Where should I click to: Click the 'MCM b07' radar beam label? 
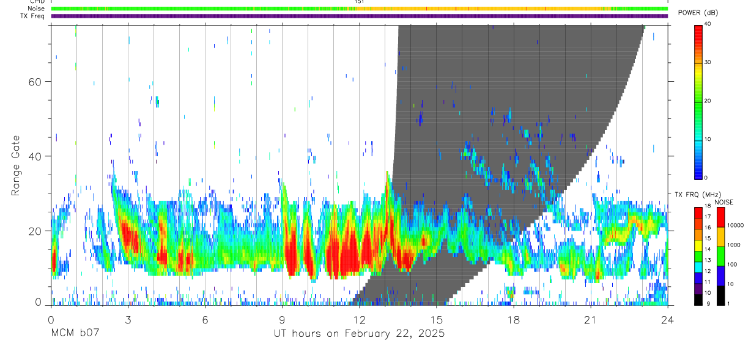pos(75,334)
